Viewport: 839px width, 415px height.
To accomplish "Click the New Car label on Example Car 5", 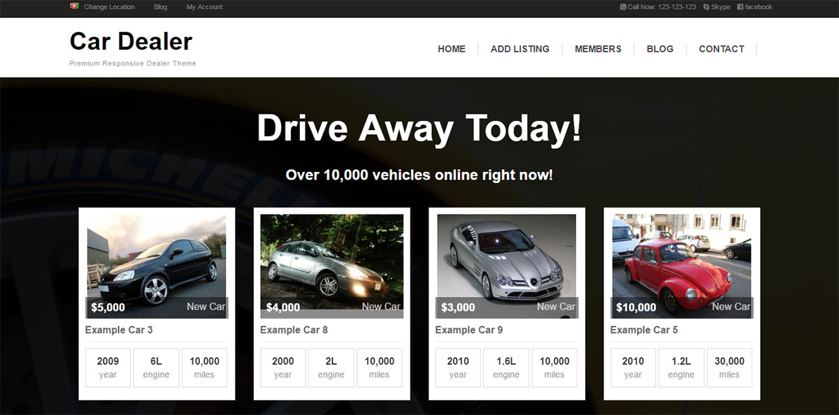I will tap(731, 307).
